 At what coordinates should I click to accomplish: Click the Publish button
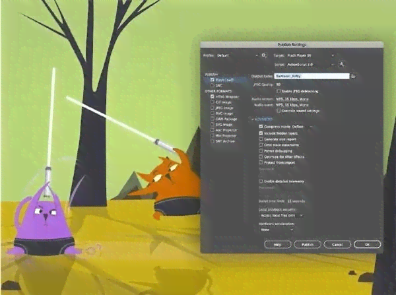(x=308, y=244)
